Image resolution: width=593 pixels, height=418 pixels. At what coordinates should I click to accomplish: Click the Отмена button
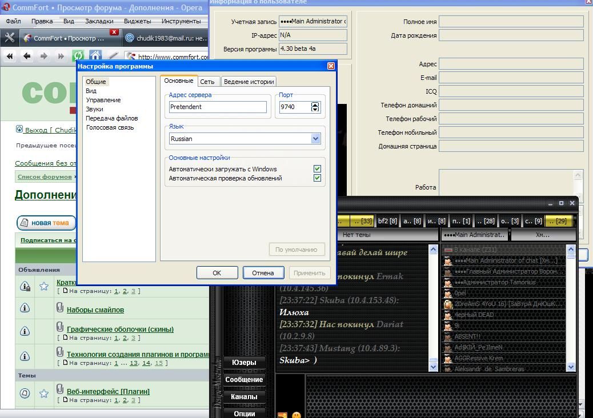263,273
